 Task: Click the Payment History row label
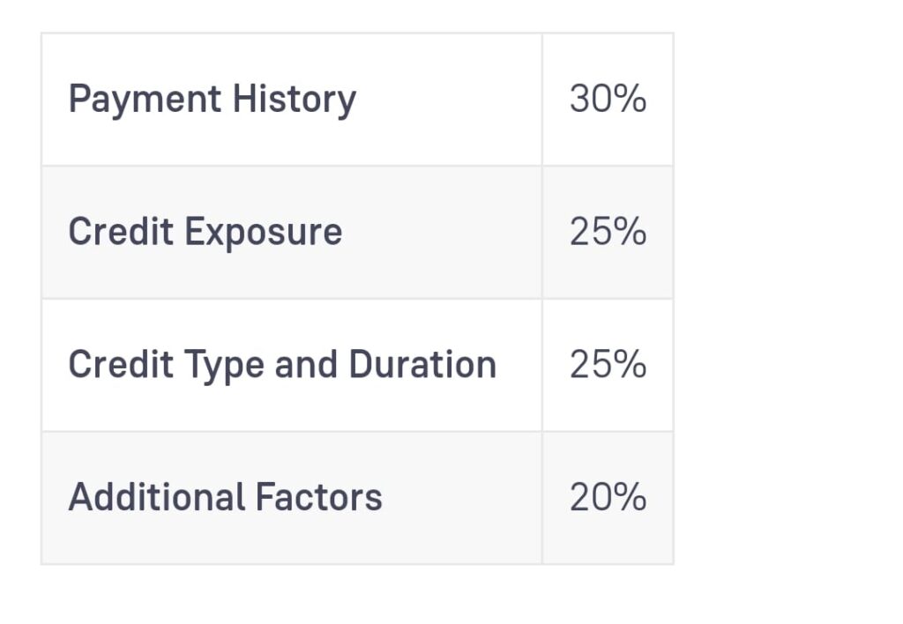point(212,100)
